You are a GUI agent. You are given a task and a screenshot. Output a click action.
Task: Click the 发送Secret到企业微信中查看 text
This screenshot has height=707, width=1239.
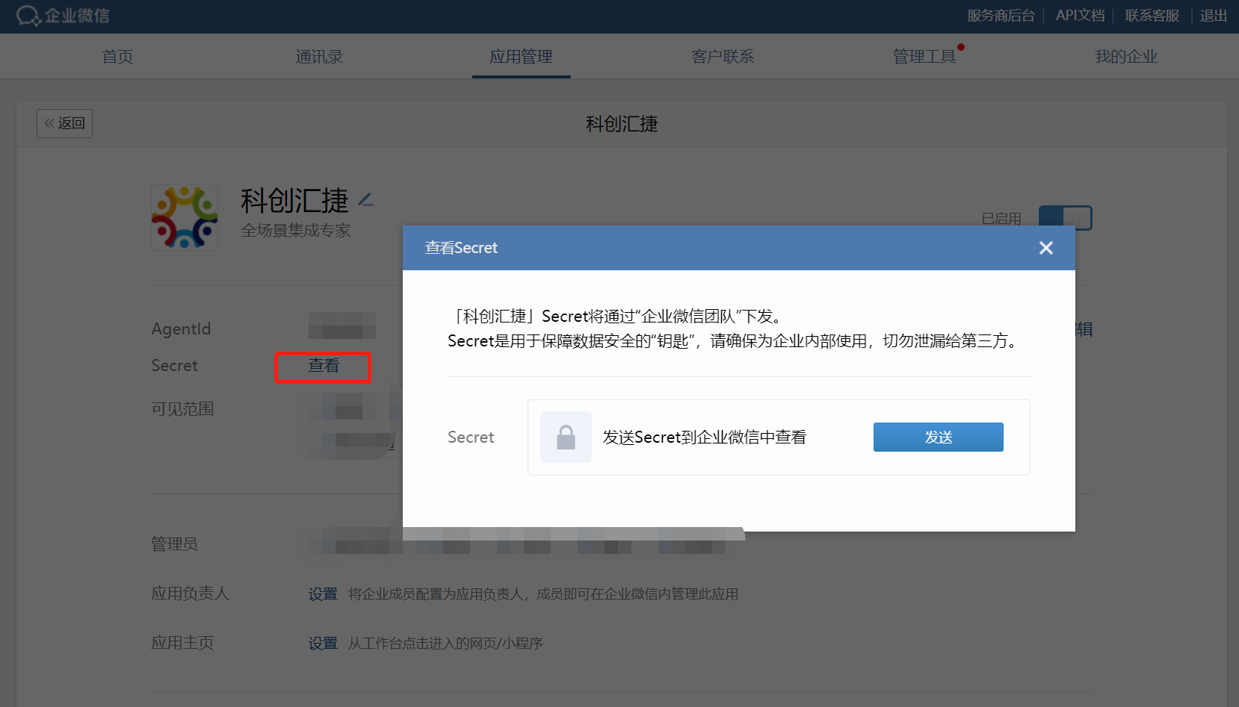(x=705, y=437)
